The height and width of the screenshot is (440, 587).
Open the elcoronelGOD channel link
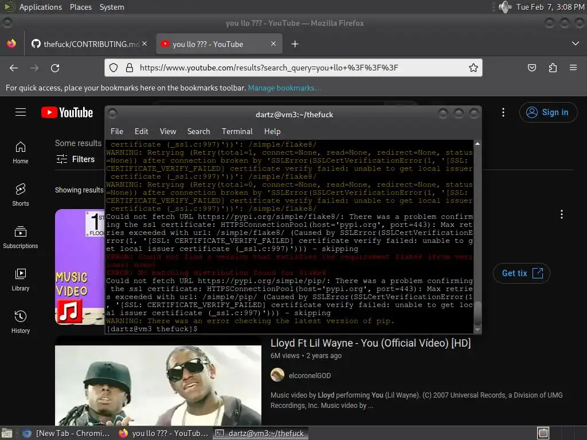point(310,376)
